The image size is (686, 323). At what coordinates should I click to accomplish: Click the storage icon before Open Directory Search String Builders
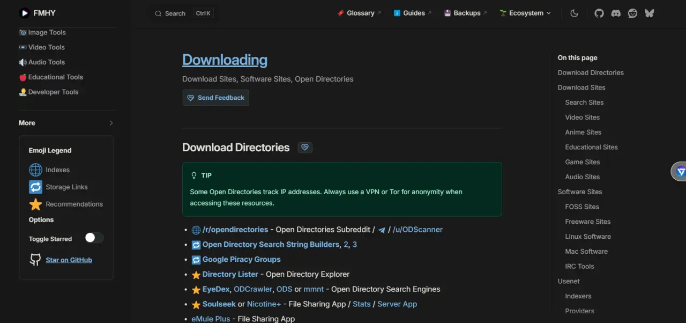point(196,245)
